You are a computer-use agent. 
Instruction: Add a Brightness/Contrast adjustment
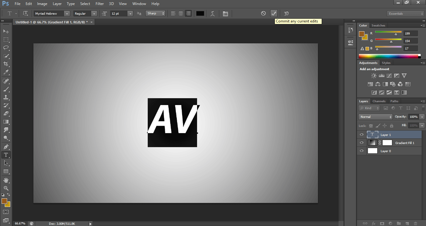tap(374, 75)
